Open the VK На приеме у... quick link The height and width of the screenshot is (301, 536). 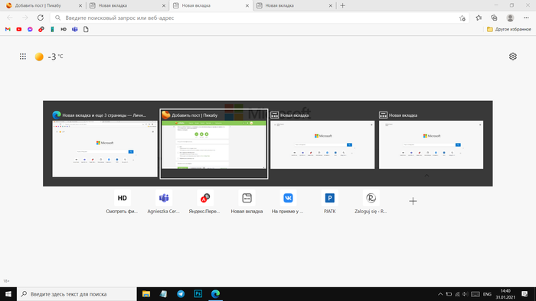point(288,202)
